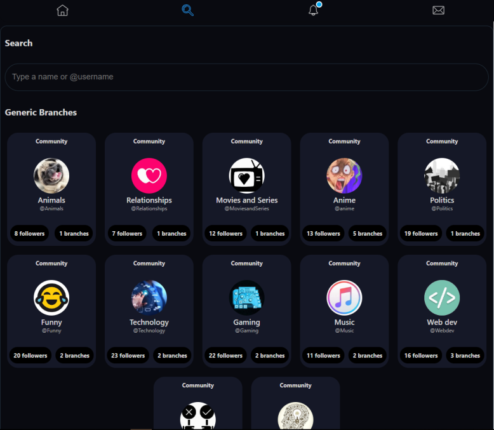This screenshot has height=430, width=494.
Task: Click the Movies and Series title
Action: click(x=247, y=200)
